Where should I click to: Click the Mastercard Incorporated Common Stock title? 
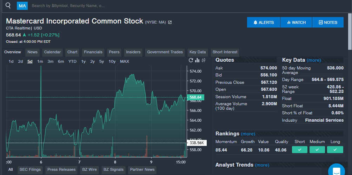[74, 21]
